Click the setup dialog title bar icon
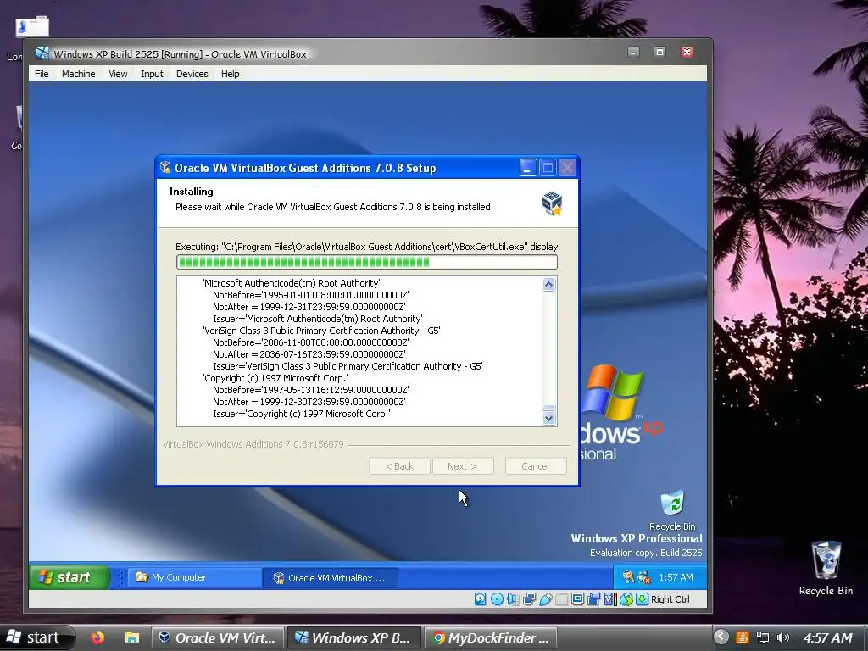This screenshot has width=868, height=651. coord(165,168)
